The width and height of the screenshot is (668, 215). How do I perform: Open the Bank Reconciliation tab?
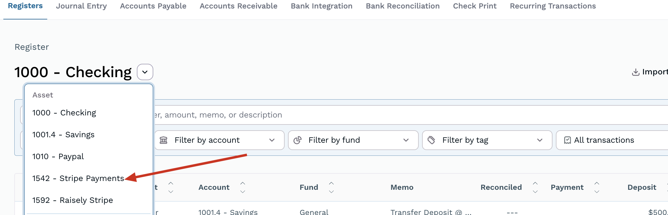pyautogui.click(x=403, y=6)
